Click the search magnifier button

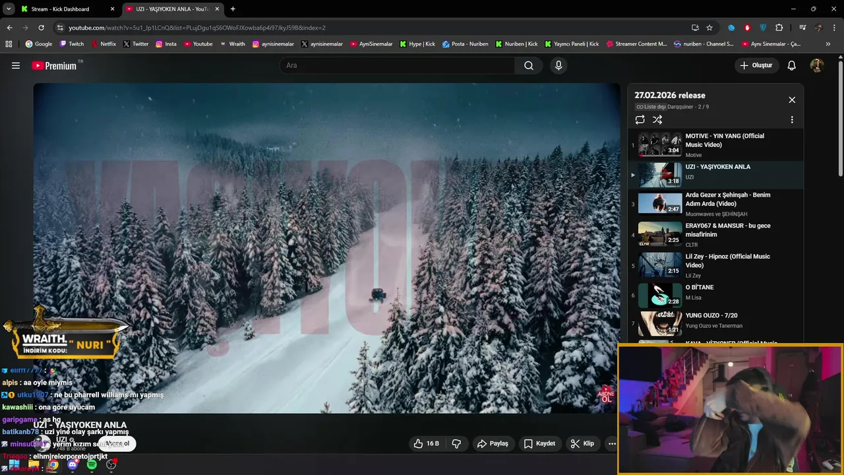[529, 65]
